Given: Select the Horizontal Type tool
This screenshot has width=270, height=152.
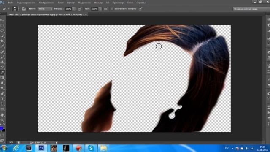Looking at the screenshot, I should pos(2,99).
